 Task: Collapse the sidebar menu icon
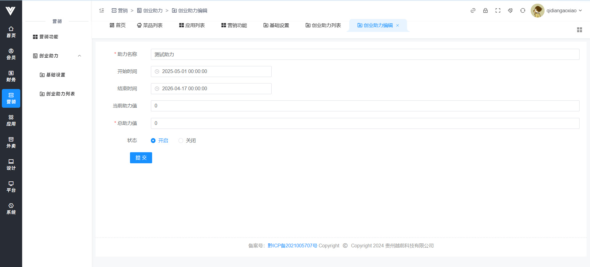coord(102,10)
